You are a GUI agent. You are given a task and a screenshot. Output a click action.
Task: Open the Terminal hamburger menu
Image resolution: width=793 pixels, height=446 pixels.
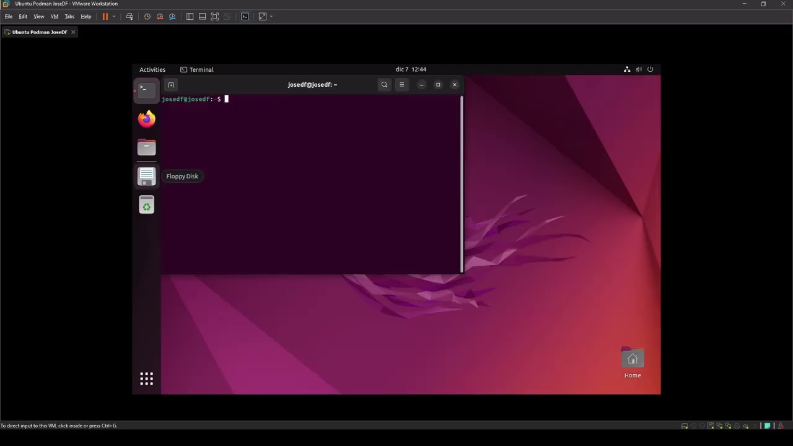[x=402, y=85]
